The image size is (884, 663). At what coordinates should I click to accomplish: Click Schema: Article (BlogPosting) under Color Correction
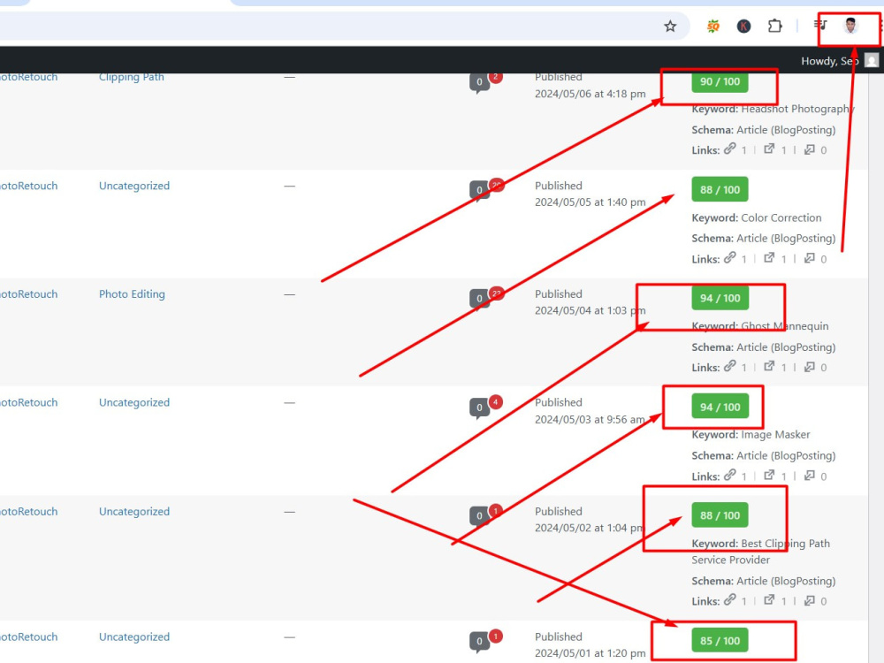764,239
